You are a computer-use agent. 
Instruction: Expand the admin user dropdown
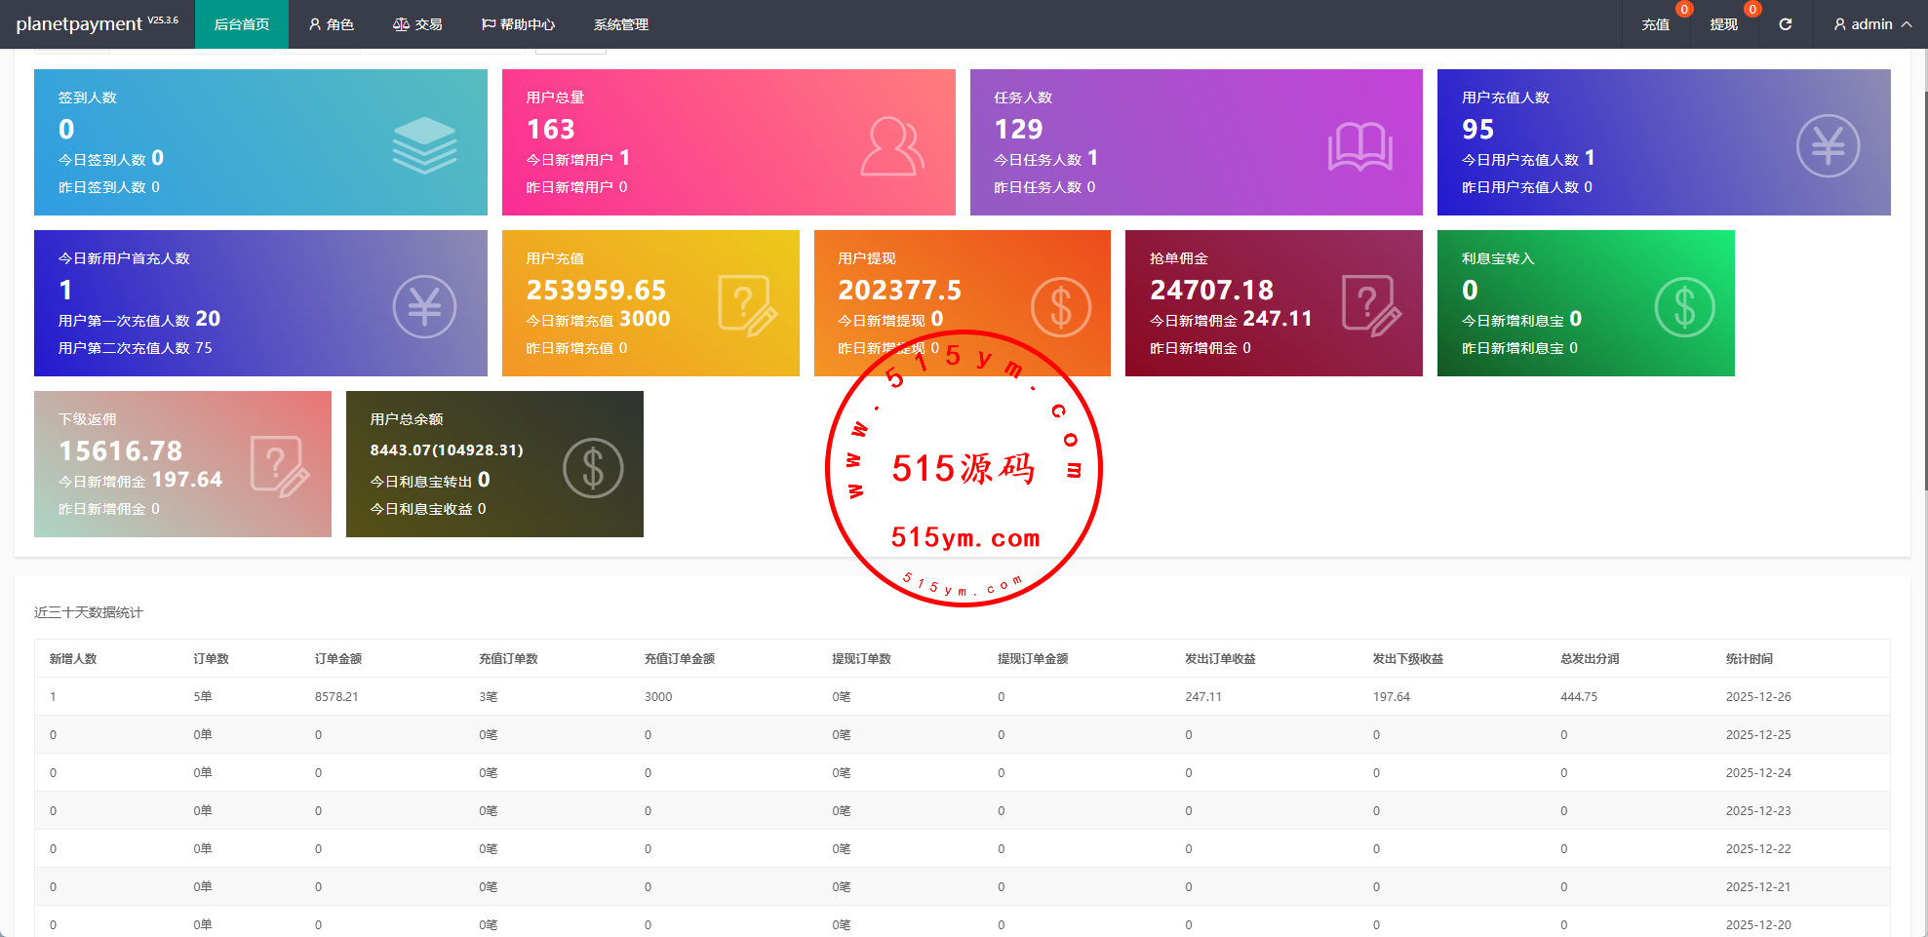pyautogui.click(x=1871, y=24)
